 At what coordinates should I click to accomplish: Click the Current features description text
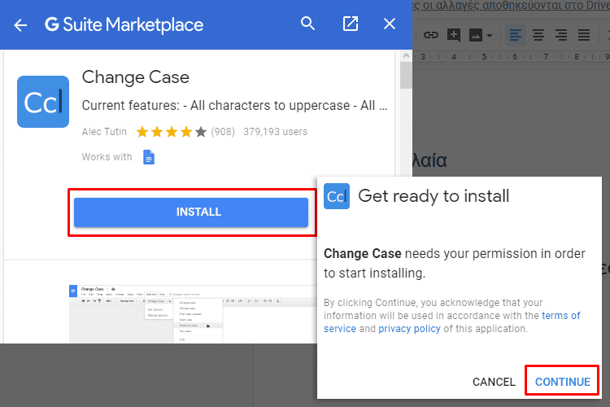234,106
